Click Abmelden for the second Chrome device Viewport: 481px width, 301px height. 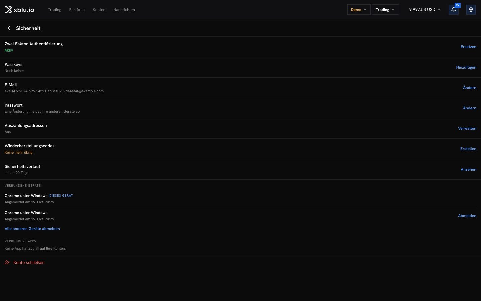pyautogui.click(x=467, y=216)
